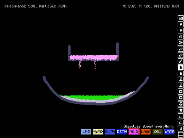Open the Walls category brick icon

[181, 18]
